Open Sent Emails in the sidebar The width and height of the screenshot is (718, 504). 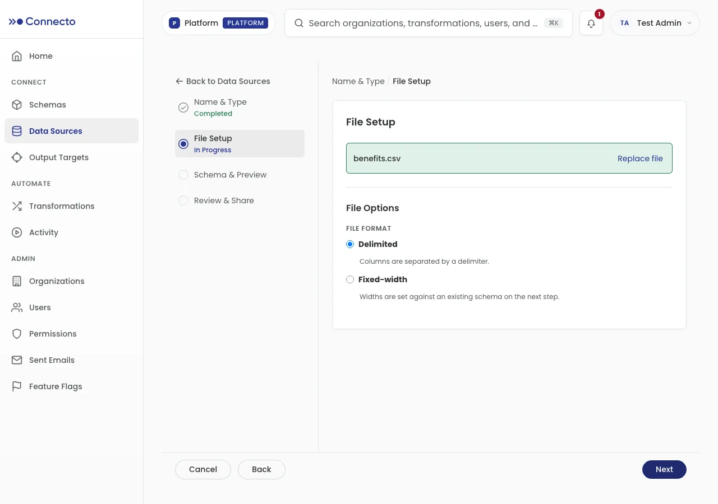point(71,360)
